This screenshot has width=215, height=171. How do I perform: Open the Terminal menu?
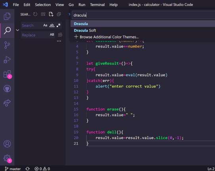[x=97, y=5]
